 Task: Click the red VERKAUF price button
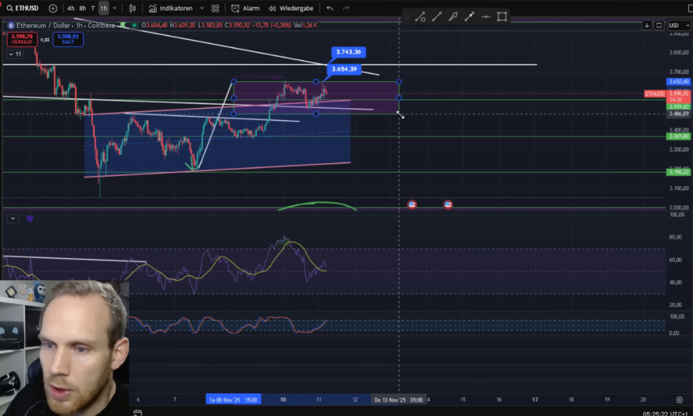tap(18, 39)
